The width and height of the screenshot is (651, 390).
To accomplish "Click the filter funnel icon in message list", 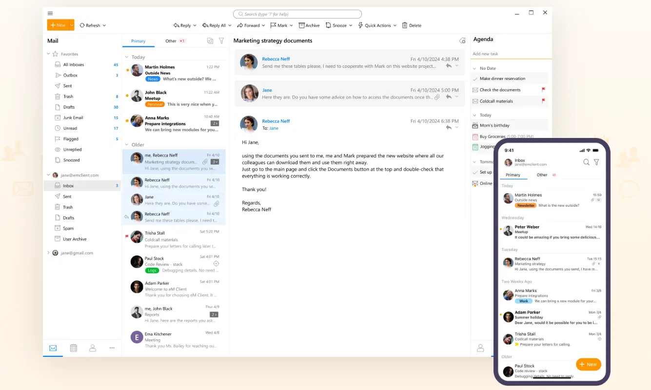I will point(221,41).
